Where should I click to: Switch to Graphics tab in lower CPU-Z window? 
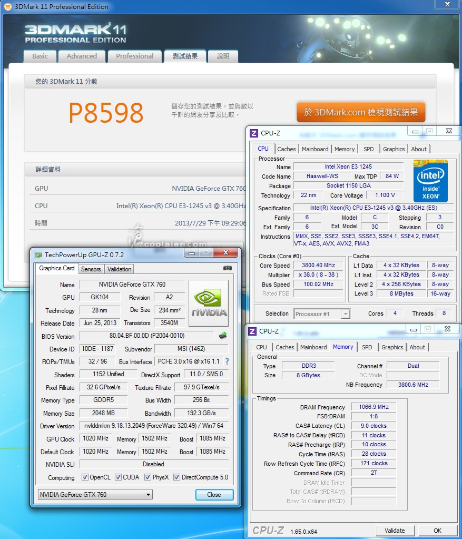(x=392, y=347)
